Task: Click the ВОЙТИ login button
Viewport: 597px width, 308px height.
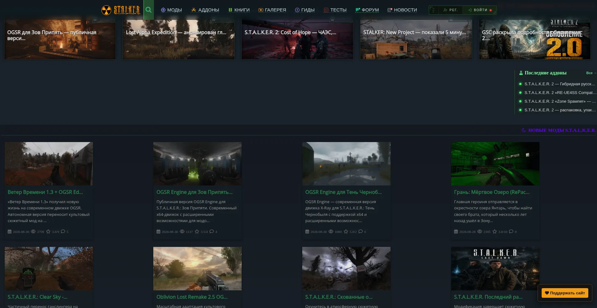Action: [x=480, y=10]
